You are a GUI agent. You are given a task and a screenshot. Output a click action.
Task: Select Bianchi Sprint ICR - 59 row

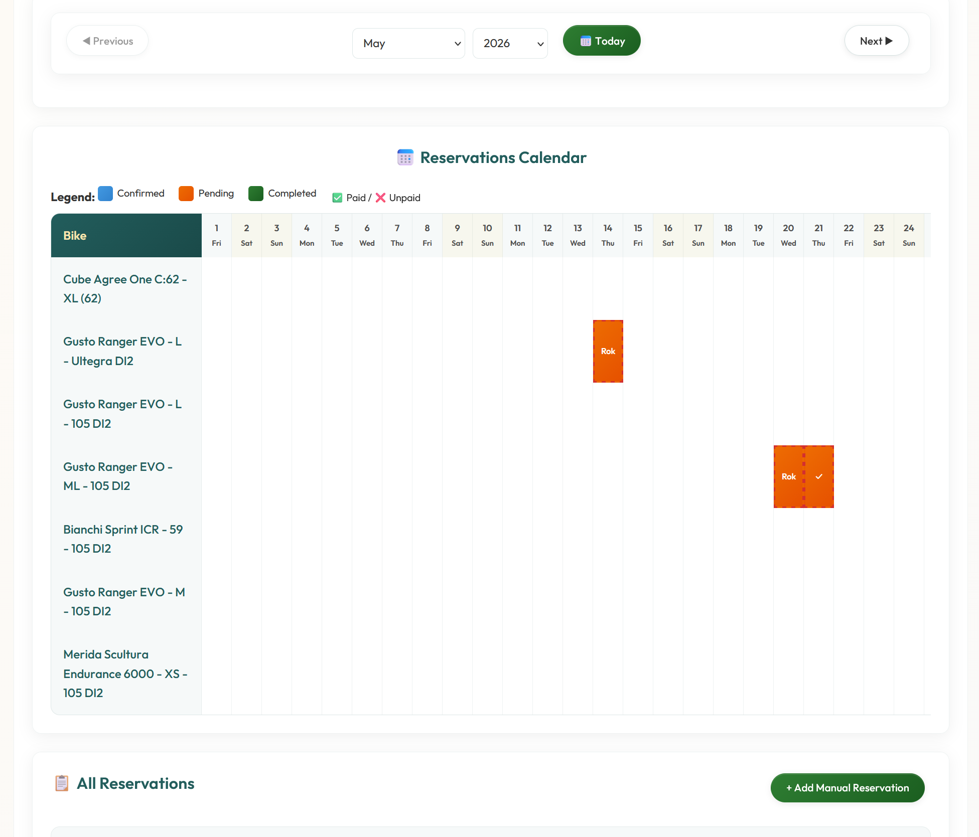[126, 539]
